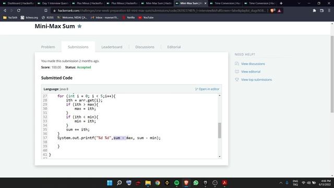Viewport: 334px width, 188px height.
Task: Select the Submissions tab
Action: coord(78,47)
